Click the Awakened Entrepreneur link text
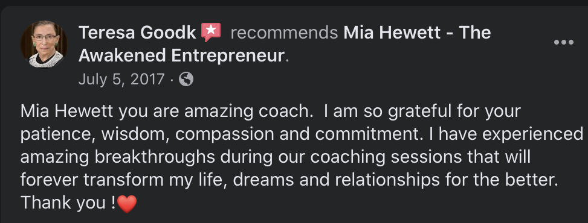The height and width of the screenshot is (223, 588). click(x=181, y=56)
